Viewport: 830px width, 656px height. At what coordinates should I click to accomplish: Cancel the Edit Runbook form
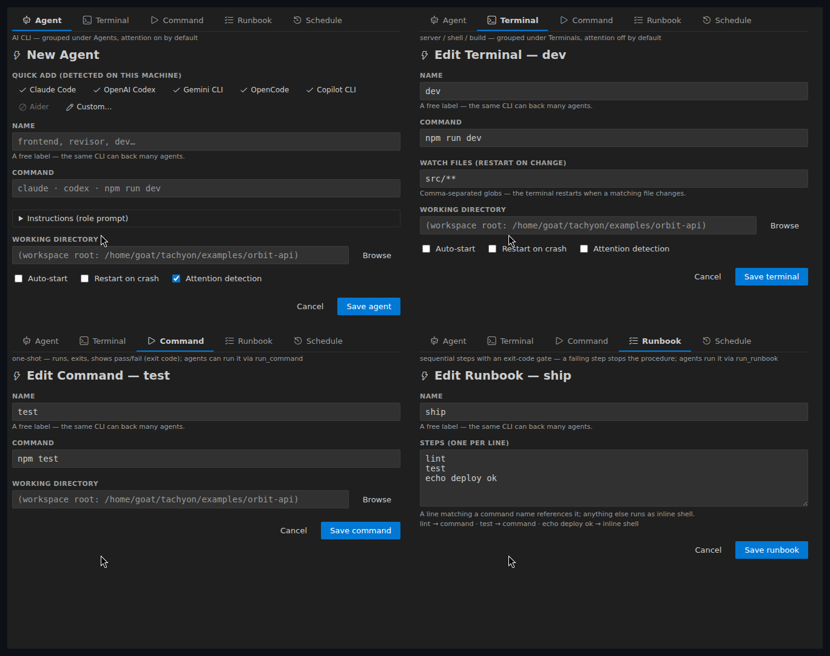[708, 550]
